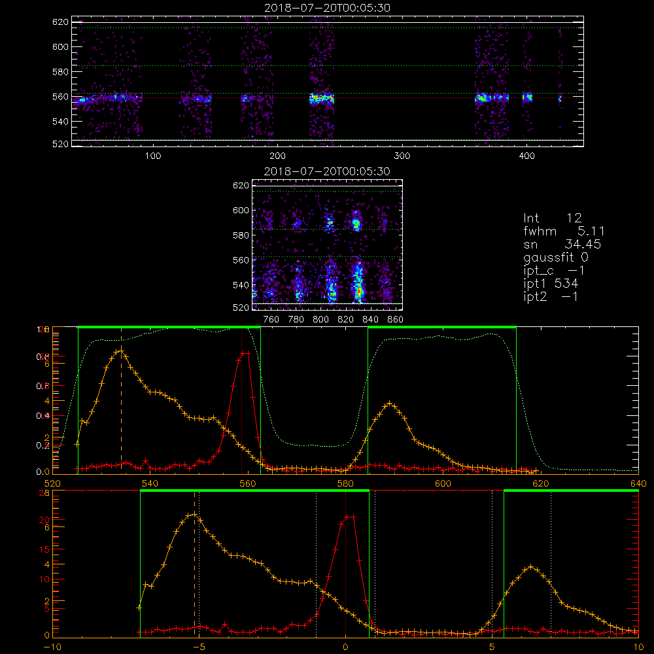Click the red '28' y-axis label of the bottom plot
Image resolution: width=654 pixels, height=654 pixels.
[44, 493]
